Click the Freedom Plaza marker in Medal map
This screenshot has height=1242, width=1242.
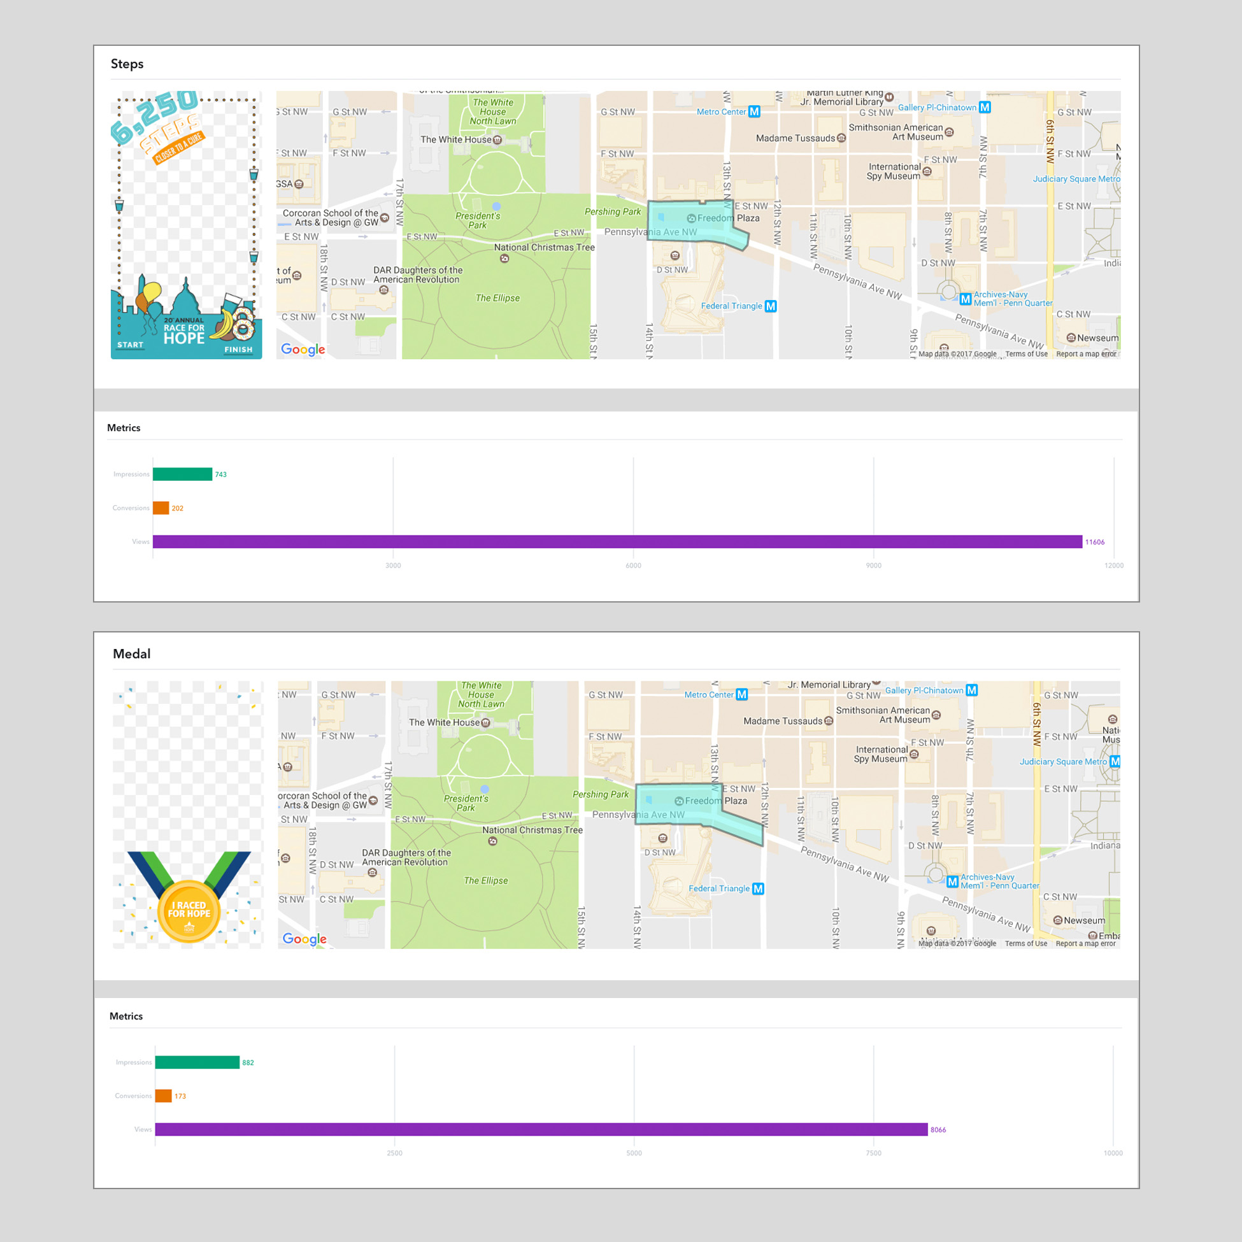pos(679,801)
